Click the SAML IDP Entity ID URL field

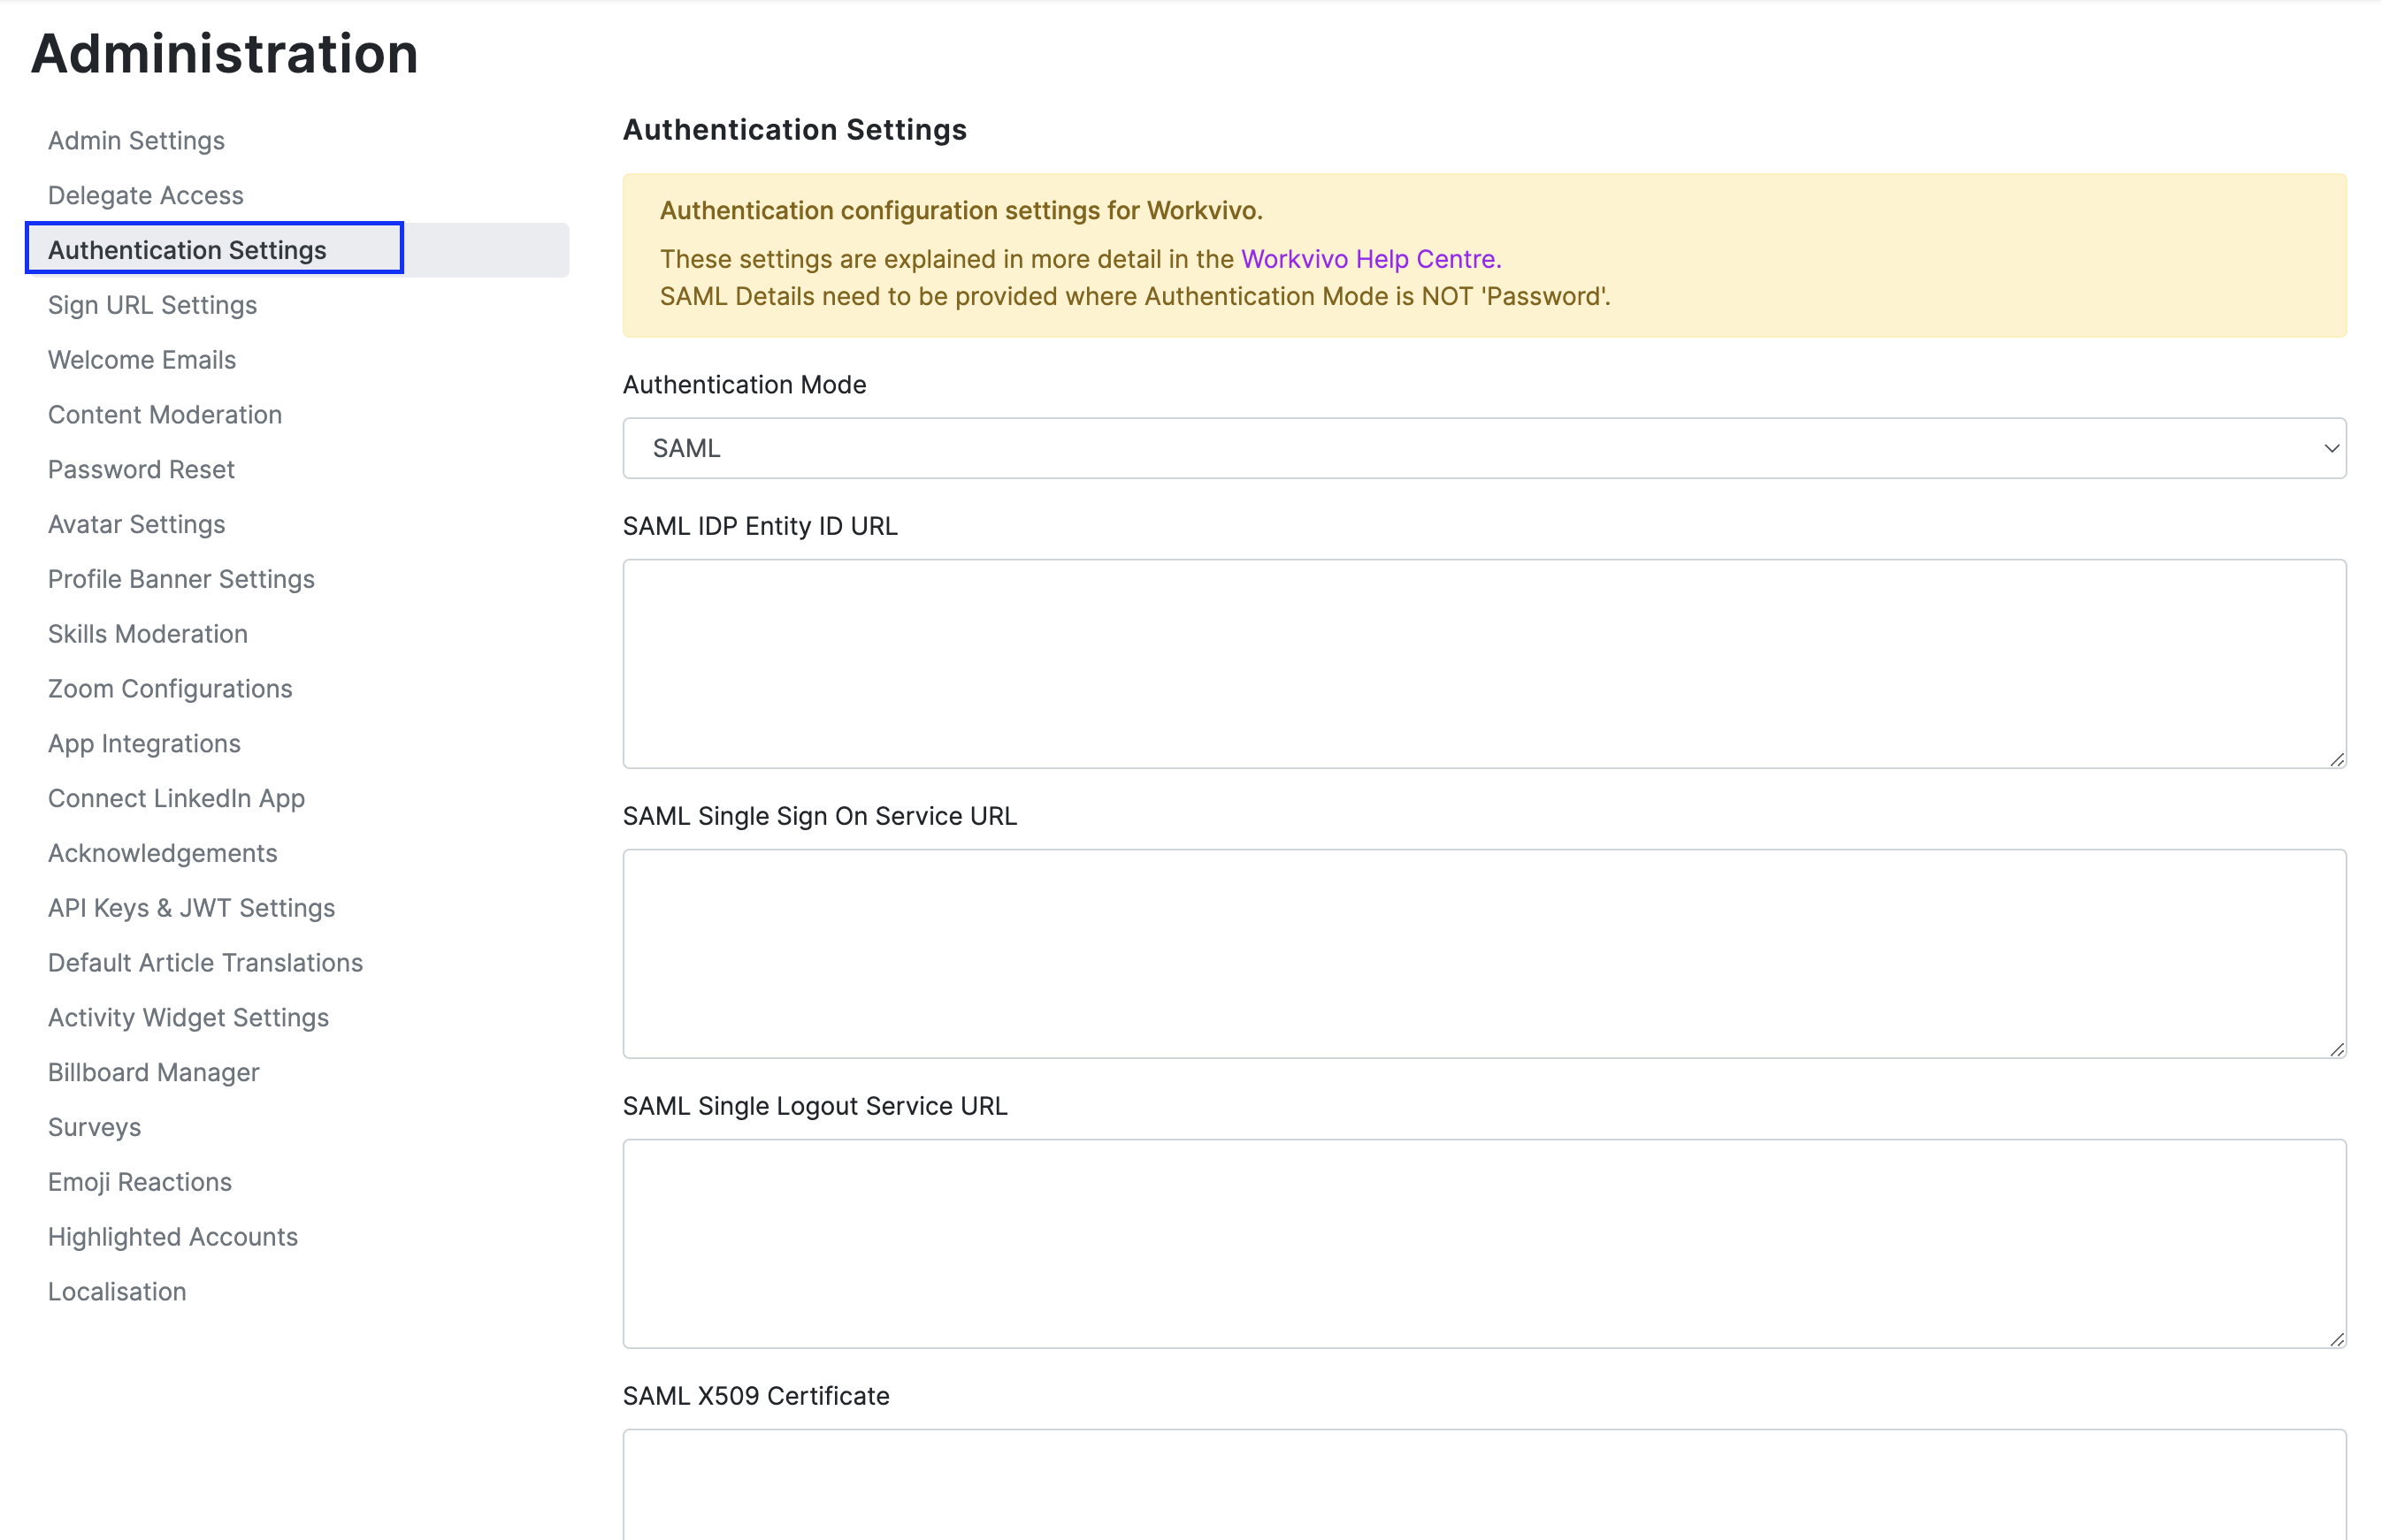[1483, 663]
